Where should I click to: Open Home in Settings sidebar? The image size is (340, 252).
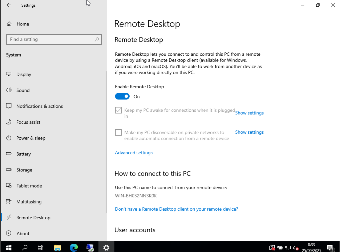(23, 24)
